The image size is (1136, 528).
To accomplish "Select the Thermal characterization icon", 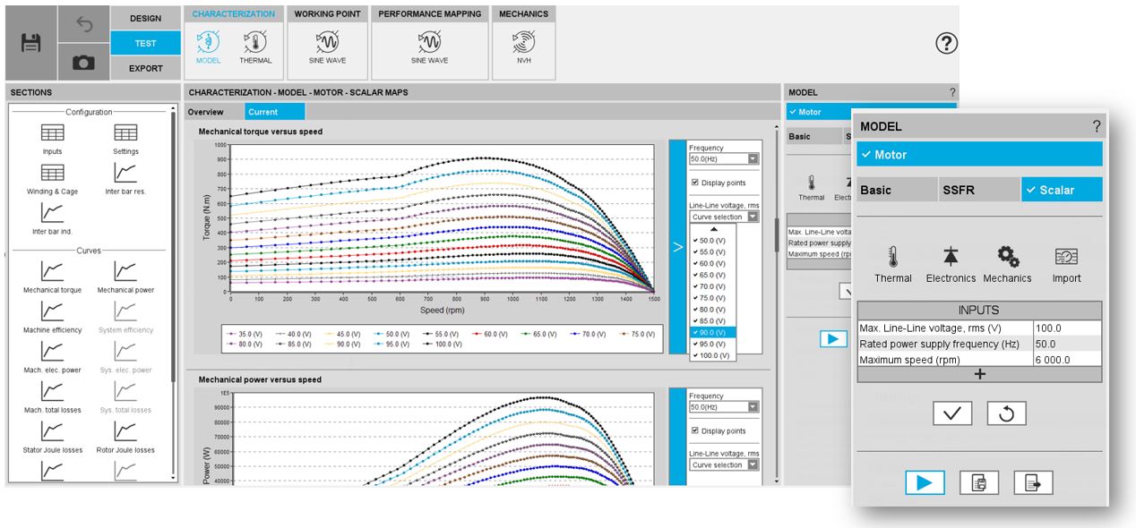I will (x=255, y=47).
